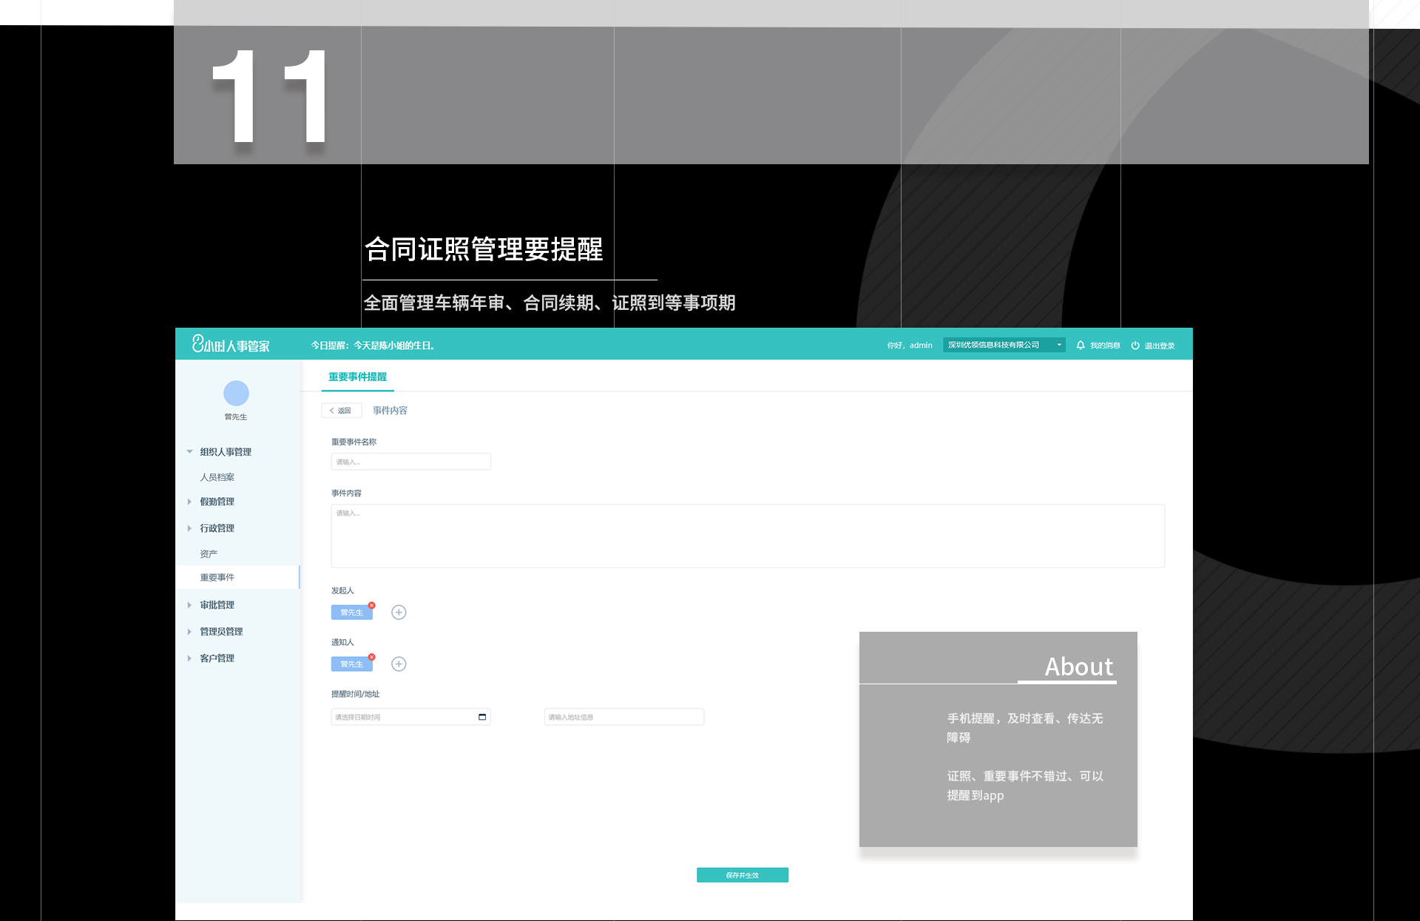Viewport: 1420px width, 921px height.
Task: Click the plus icon under 发起人
Action: click(399, 613)
